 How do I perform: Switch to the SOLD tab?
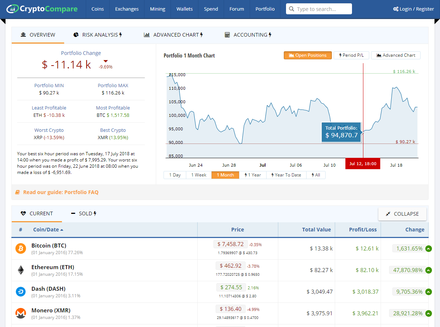[x=84, y=213]
